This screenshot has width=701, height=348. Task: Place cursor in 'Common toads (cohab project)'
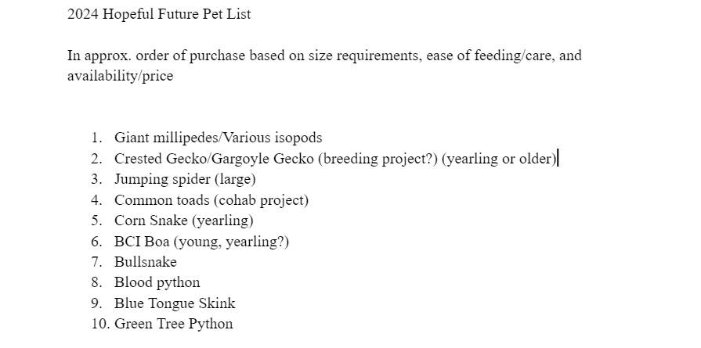211,200
